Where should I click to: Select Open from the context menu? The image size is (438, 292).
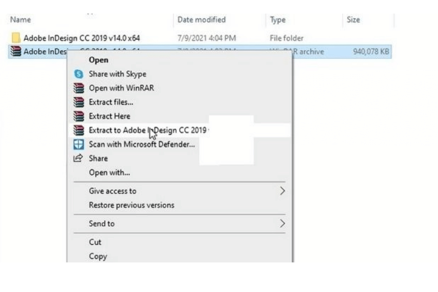point(98,60)
